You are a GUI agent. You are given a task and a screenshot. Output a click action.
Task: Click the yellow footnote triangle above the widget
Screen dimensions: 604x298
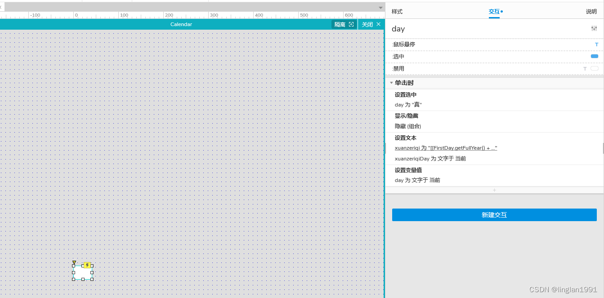pos(74,262)
